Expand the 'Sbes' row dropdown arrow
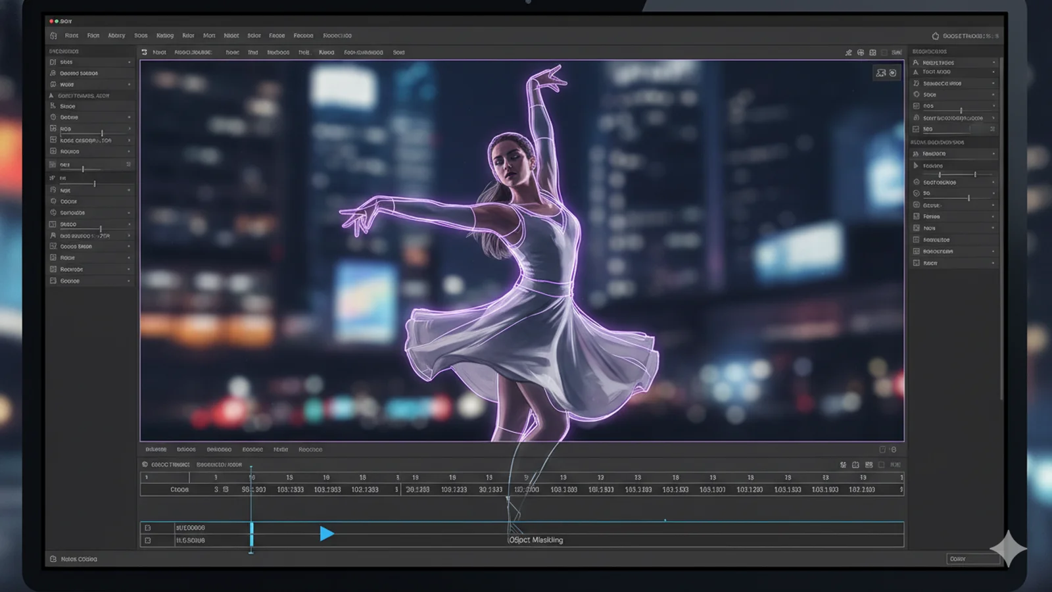This screenshot has width=1052, height=592. click(x=130, y=62)
